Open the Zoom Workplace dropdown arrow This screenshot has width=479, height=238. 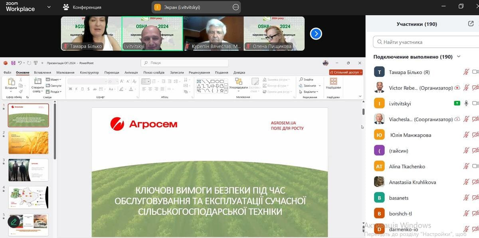[49, 7]
